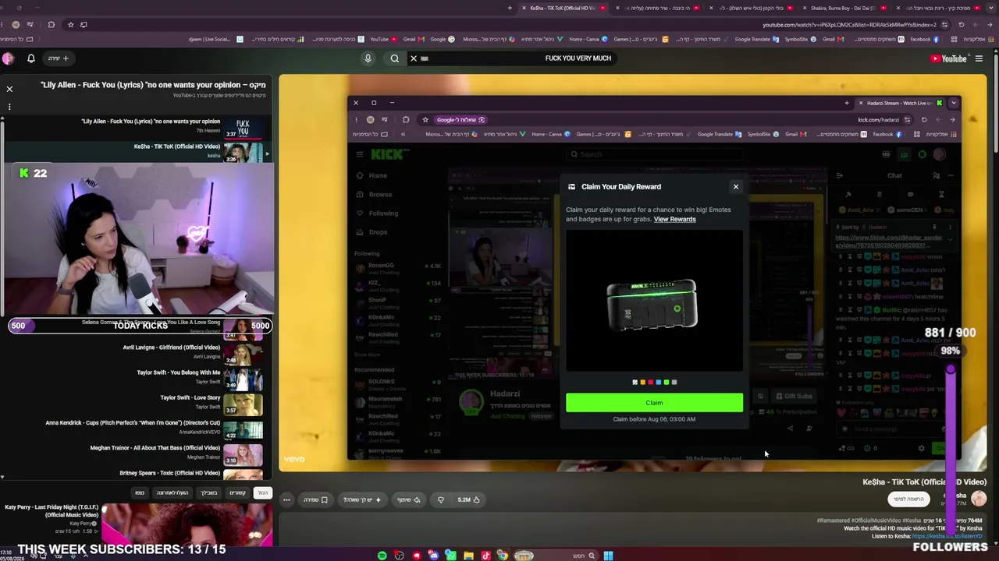Open the YouTube guide hamburger menu

pos(979,58)
